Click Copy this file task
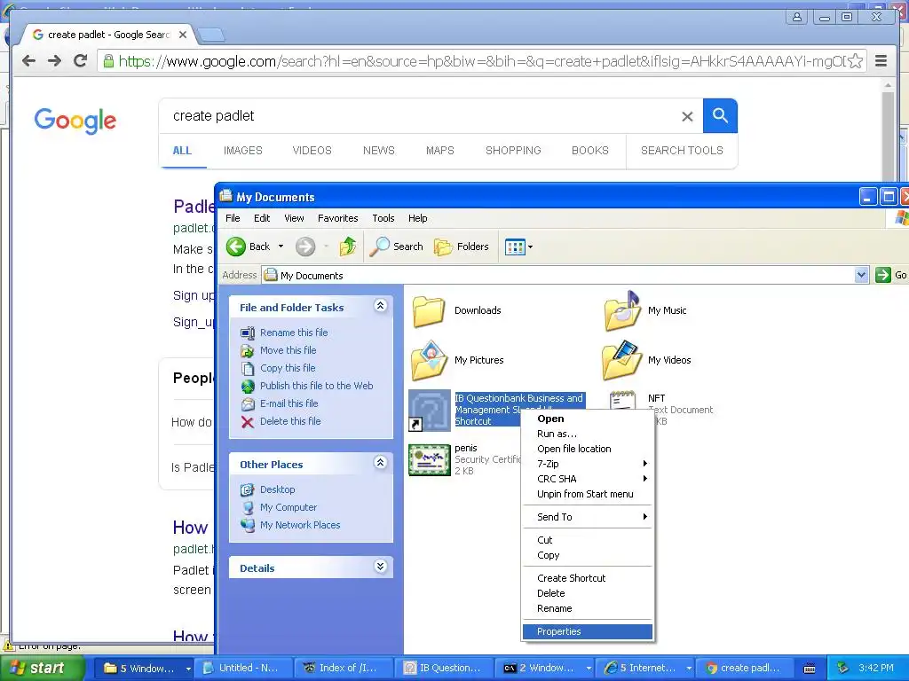 point(288,368)
